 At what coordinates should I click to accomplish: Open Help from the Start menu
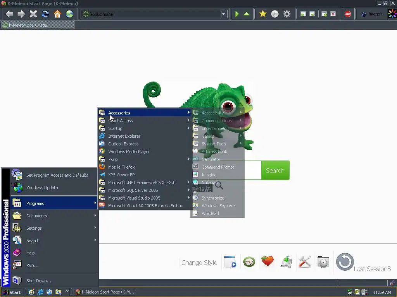[x=54, y=253]
